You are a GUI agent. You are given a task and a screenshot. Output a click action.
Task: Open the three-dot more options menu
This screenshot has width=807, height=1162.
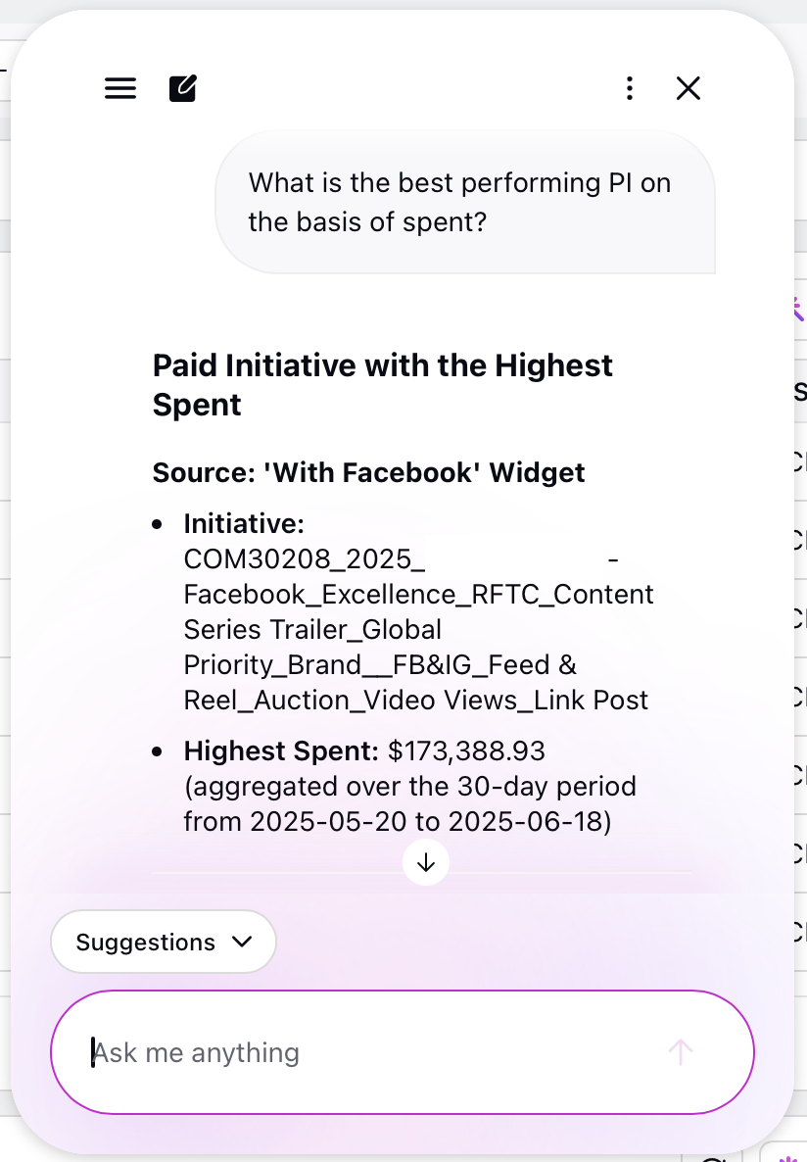click(x=629, y=88)
